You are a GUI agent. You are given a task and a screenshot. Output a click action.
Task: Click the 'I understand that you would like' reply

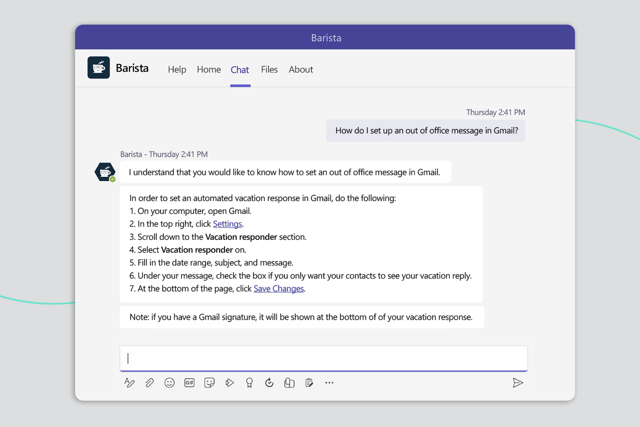click(285, 172)
